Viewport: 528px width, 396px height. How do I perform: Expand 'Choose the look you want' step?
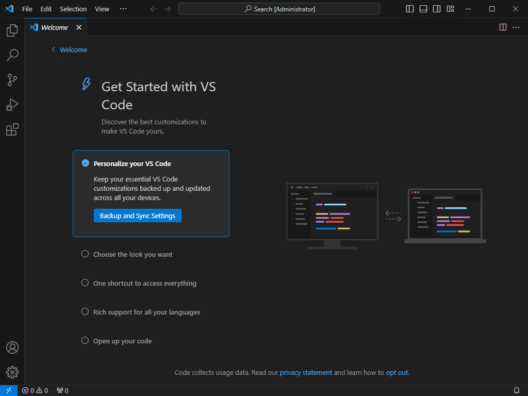(x=133, y=255)
